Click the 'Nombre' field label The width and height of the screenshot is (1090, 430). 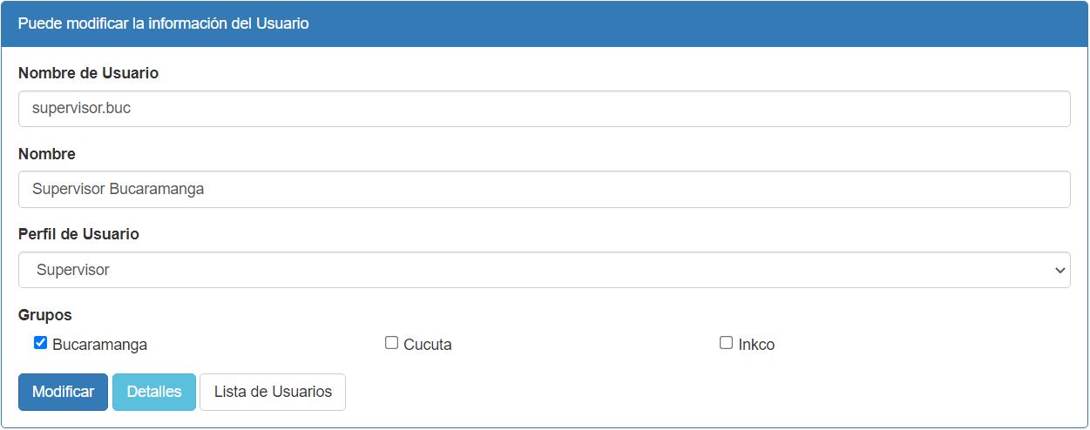click(x=47, y=154)
